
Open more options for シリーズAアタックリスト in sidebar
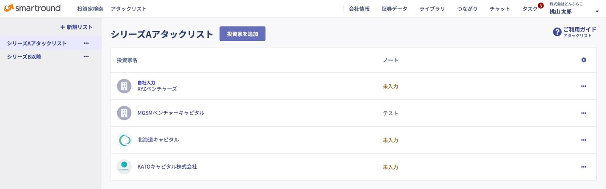click(86, 43)
